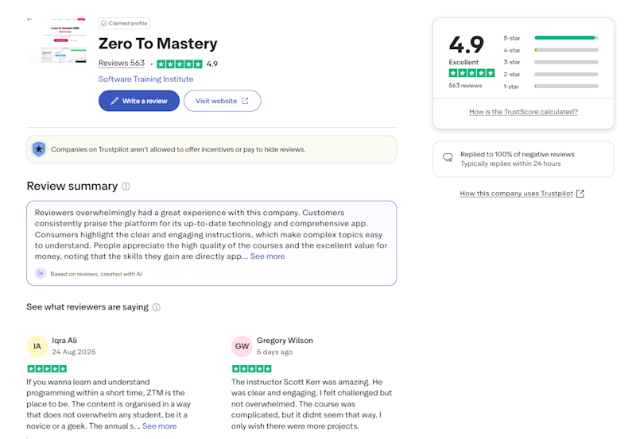The width and height of the screenshot is (636, 439).
Task: Open How is the TrustScore calculated link
Action: (x=523, y=112)
